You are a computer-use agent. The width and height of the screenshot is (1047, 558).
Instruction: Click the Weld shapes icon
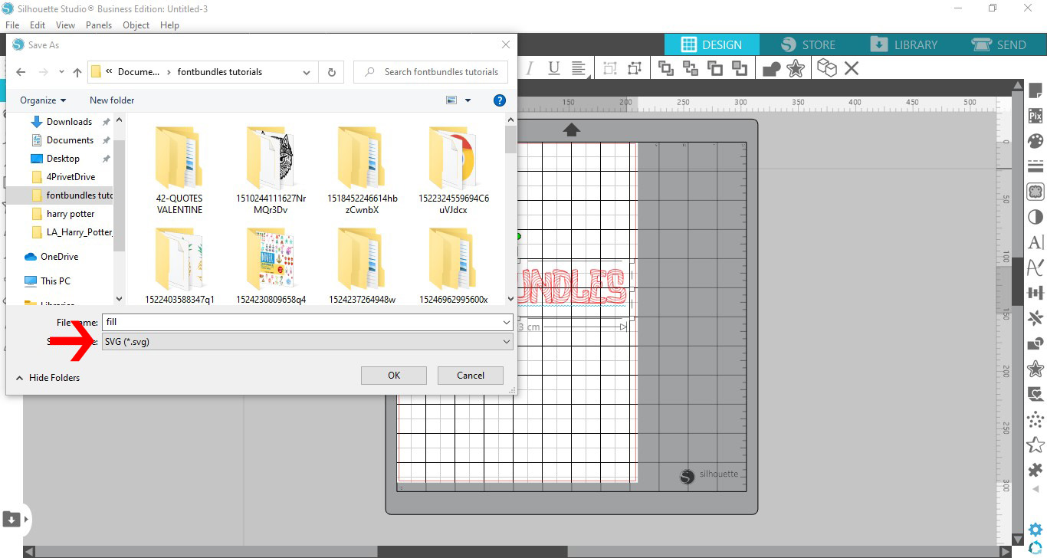pos(772,69)
